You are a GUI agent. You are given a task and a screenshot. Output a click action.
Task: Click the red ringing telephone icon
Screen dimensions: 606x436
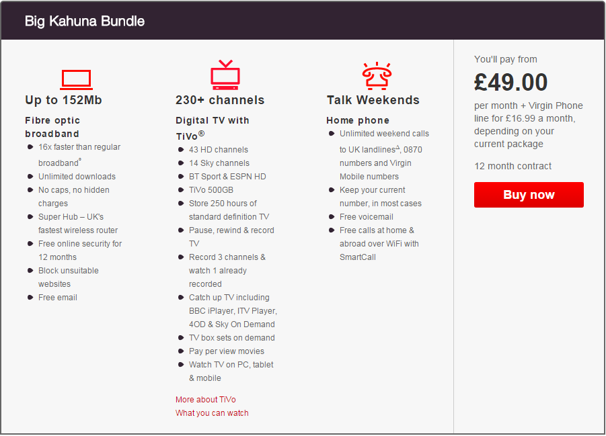(377, 76)
